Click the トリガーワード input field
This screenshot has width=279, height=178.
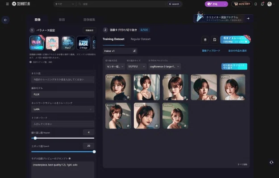click(x=62, y=124)
